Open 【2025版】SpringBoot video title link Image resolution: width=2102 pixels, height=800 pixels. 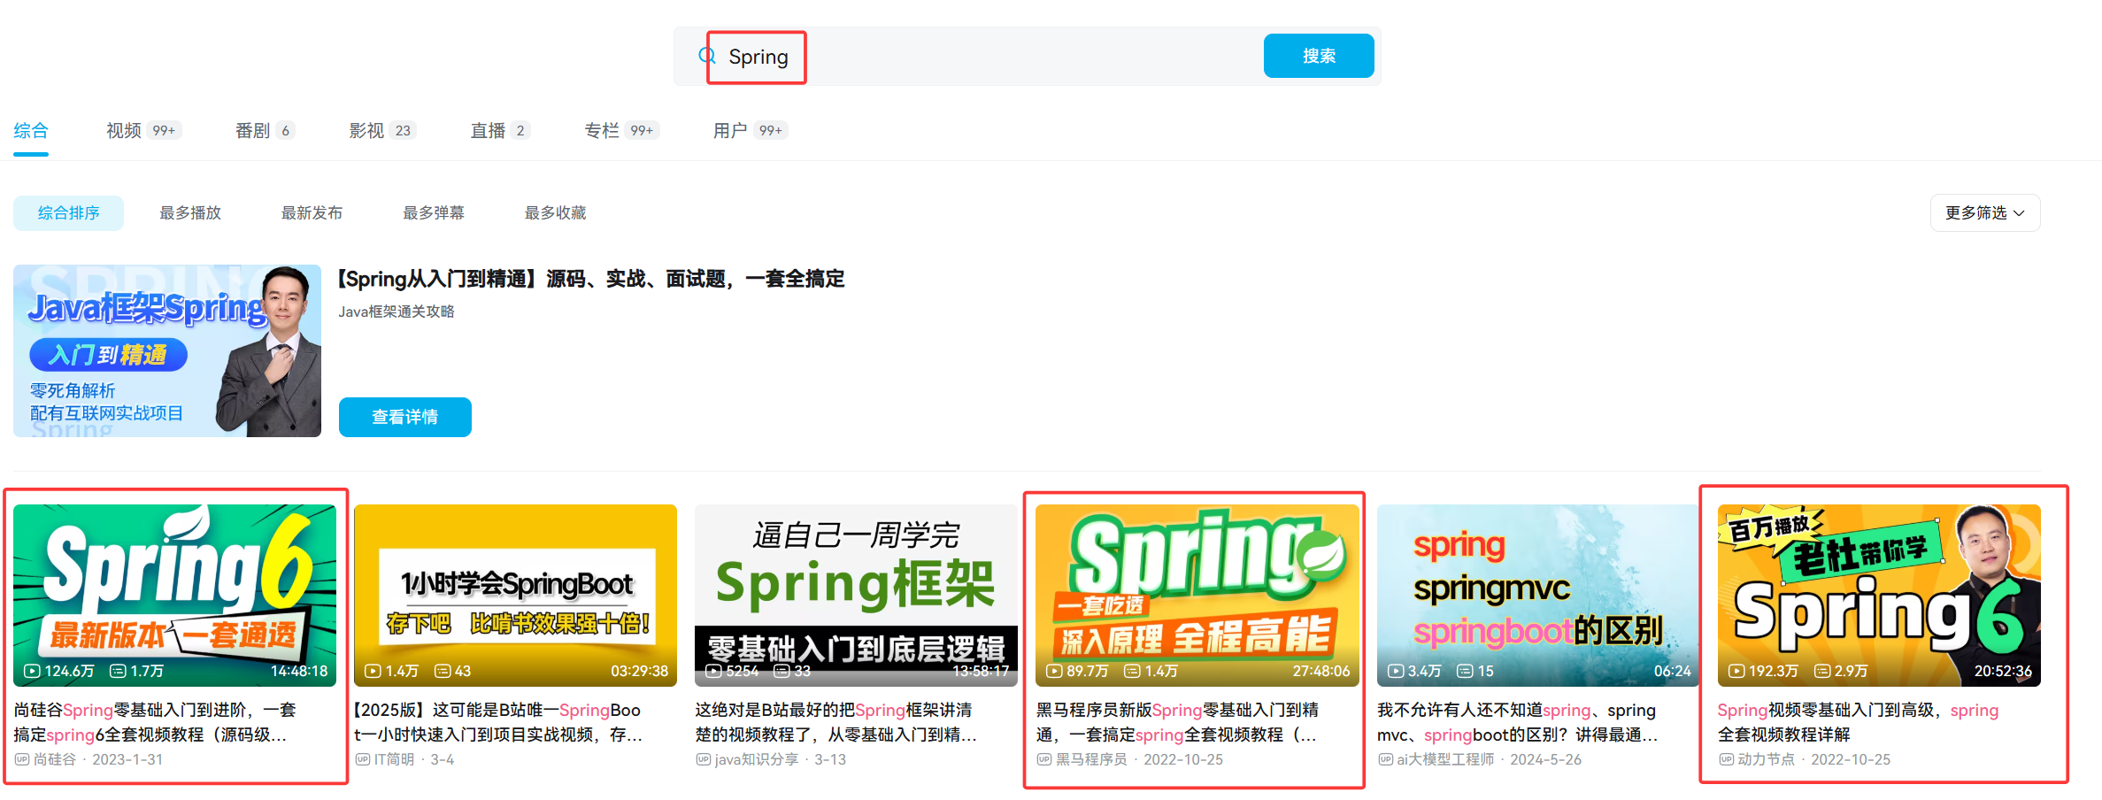click(x=498, y=722)
